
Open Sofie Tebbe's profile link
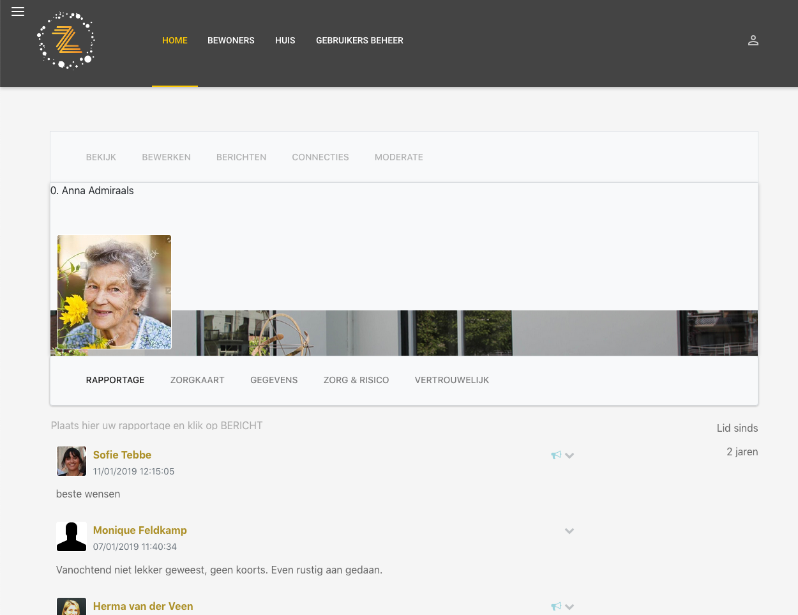122,455
